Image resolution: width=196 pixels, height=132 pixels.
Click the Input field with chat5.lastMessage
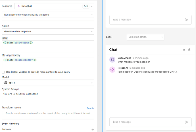click(48, 46)
